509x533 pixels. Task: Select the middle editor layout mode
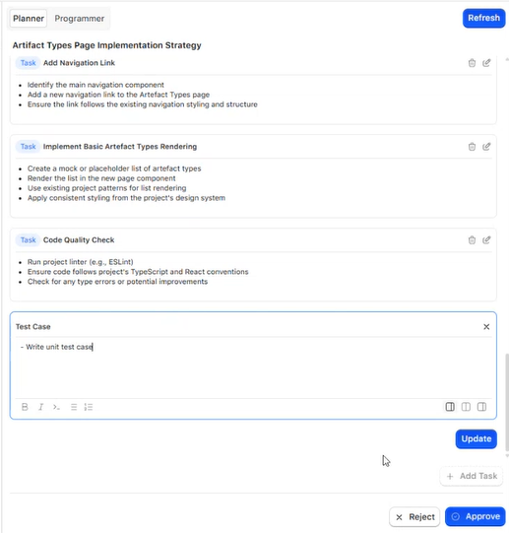coord(466,407)
